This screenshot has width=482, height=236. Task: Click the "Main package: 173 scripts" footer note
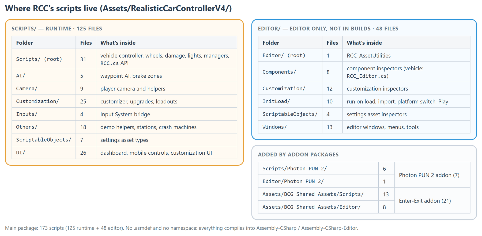point(182,228)
